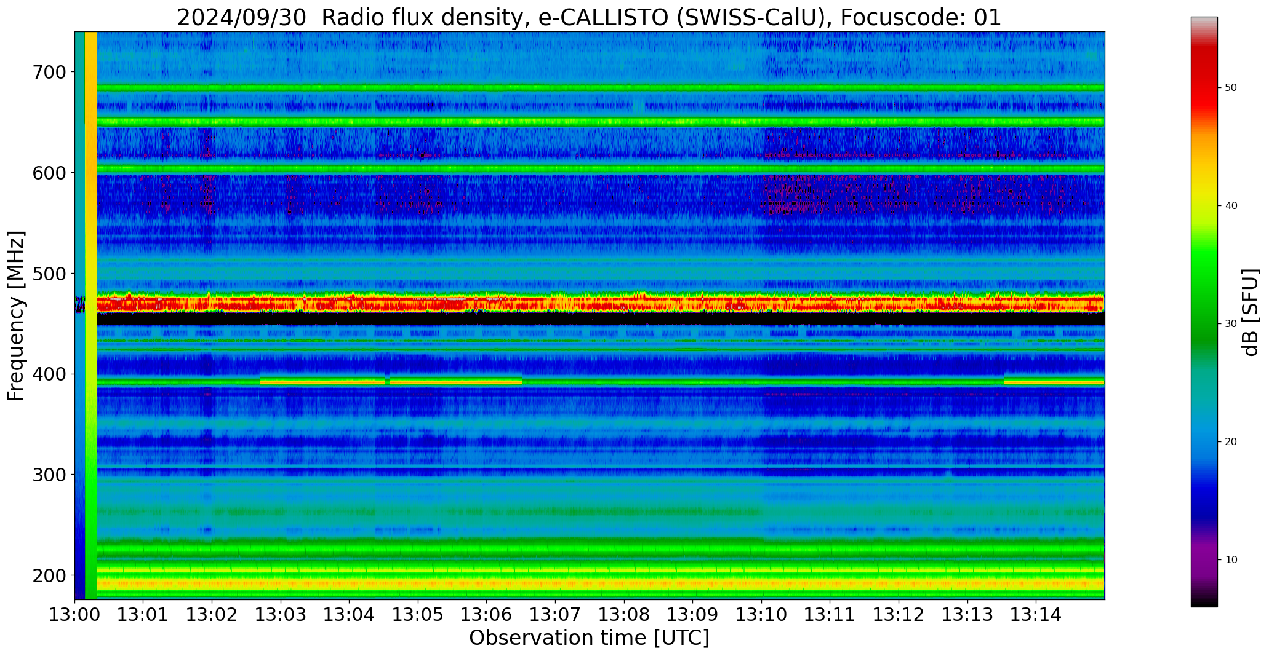1269x656 pixels.
Task: Click the black band near 455 MHz
Action: [600, 318]
